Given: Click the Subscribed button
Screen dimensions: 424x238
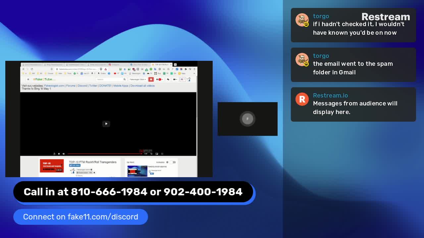Looking at the screenshot, I should (84, 173).
